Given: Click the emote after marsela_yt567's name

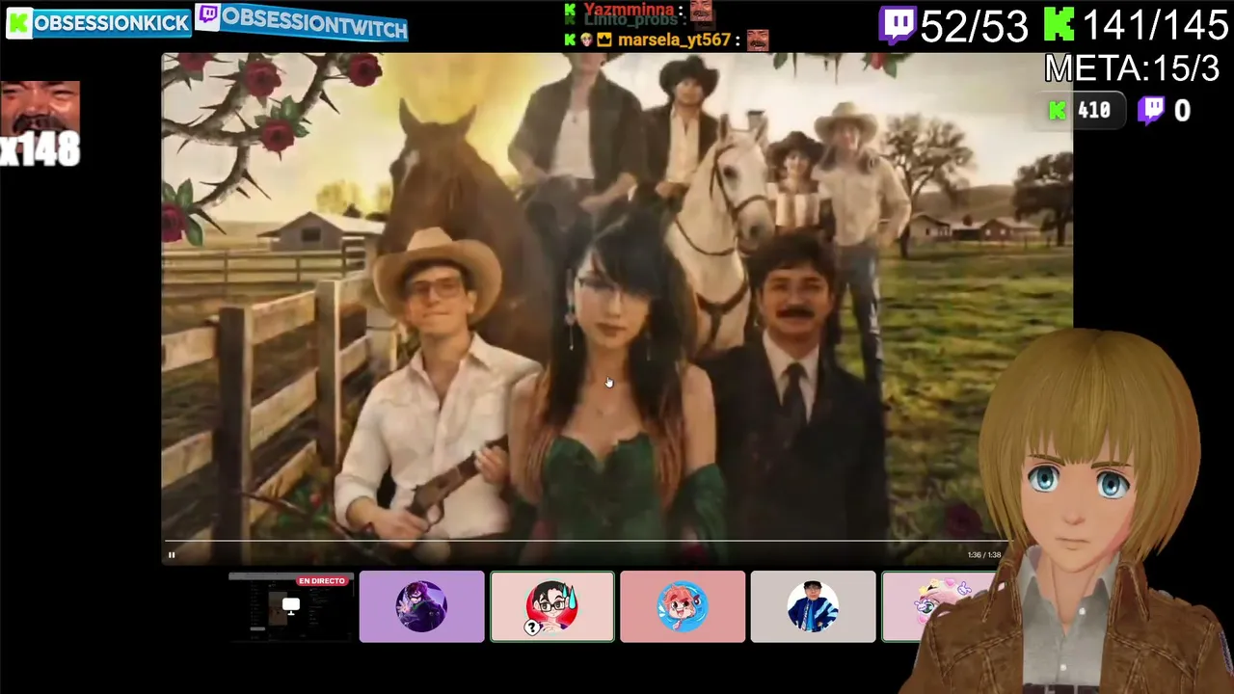Looking at the screenshot, I should click(x=758, y=40).
